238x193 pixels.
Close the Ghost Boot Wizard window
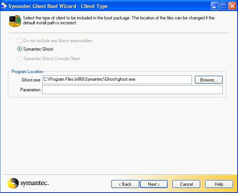232,6
